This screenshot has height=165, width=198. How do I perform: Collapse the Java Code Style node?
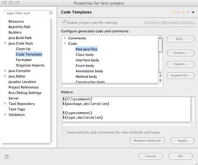tap(5, 43)
